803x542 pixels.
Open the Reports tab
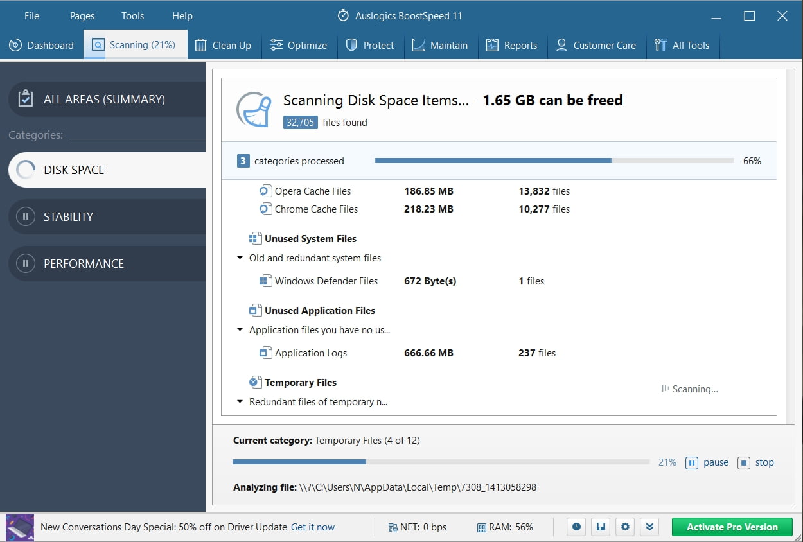point(512,45)
